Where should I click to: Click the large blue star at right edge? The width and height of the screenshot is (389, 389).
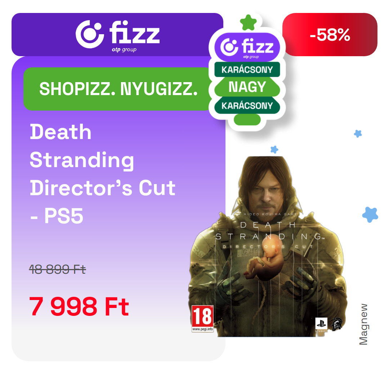[370, 215]
